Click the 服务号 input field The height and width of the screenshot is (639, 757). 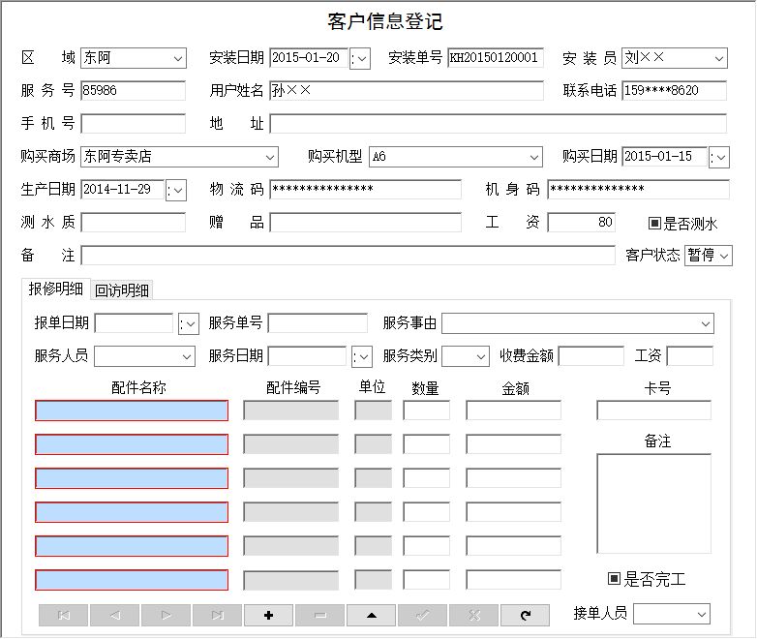pyautogui.click(x=134, y=91)
